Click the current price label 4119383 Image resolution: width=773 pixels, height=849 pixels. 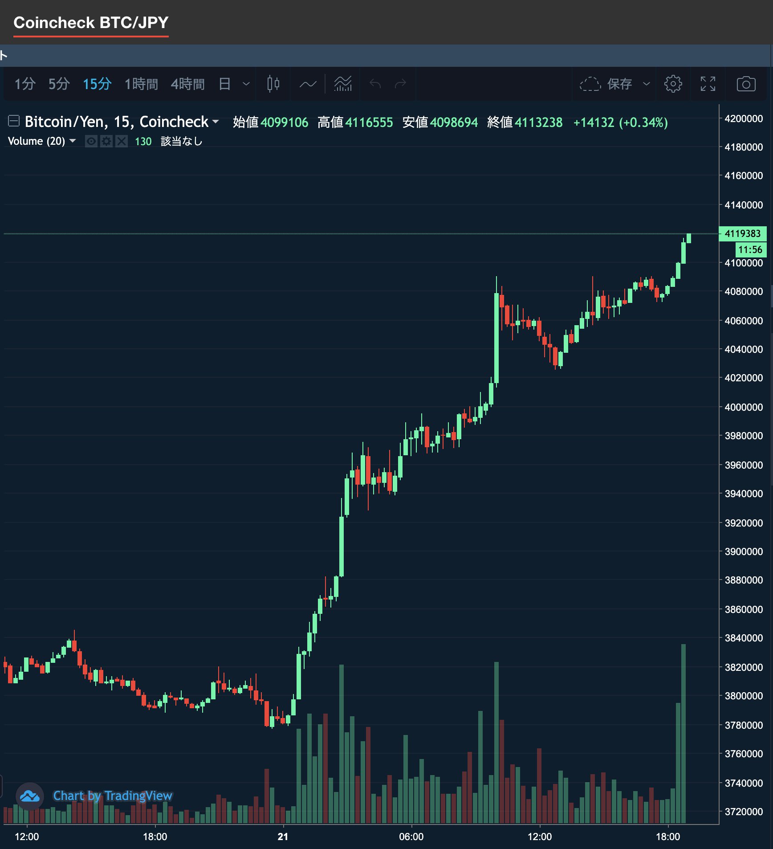point(743,233)
